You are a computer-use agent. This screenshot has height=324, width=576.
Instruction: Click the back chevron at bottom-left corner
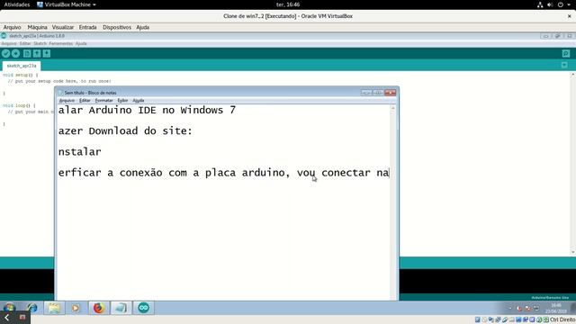(6, 318)
